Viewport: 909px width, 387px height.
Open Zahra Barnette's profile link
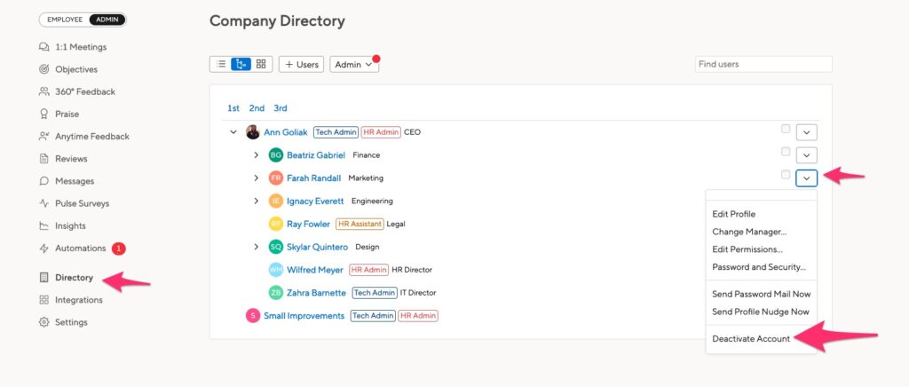coord(317,293)
